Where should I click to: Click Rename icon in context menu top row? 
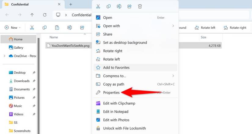[x=119, y=6]
